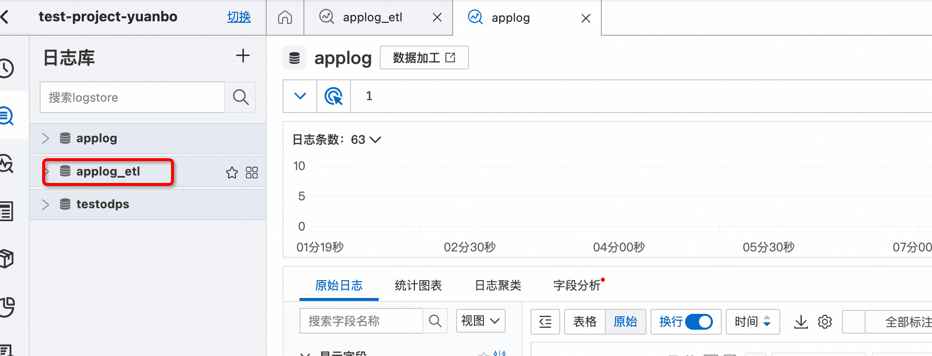The image size is (932, 356).
Task: Click the interactive query cursor icon
Action: [334, 96]
